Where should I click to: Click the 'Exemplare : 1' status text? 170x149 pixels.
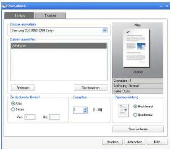click(122, 81)
